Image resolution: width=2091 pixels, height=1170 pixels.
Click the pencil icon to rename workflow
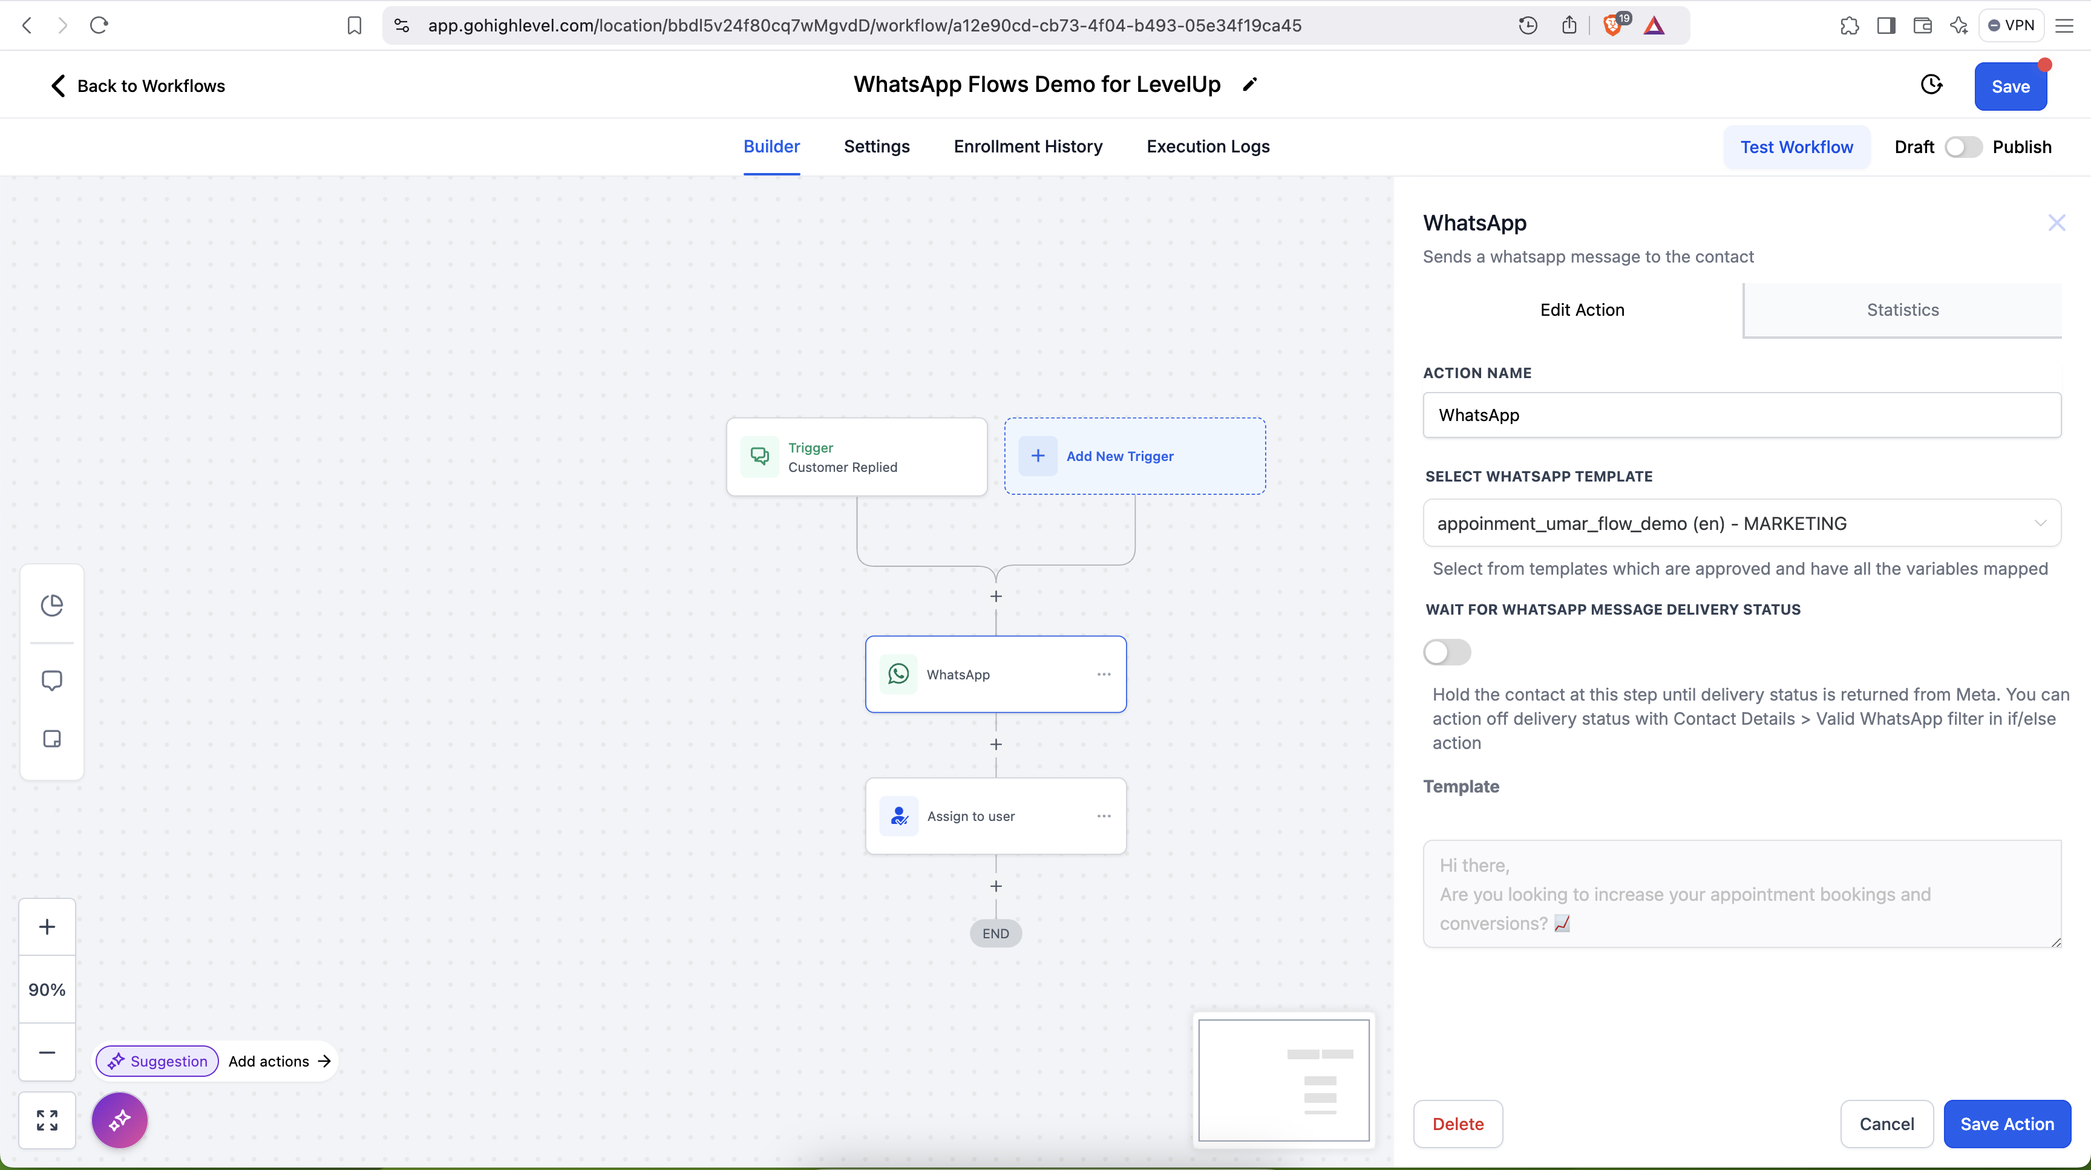pyautogui.click(x=1250, y=84)
